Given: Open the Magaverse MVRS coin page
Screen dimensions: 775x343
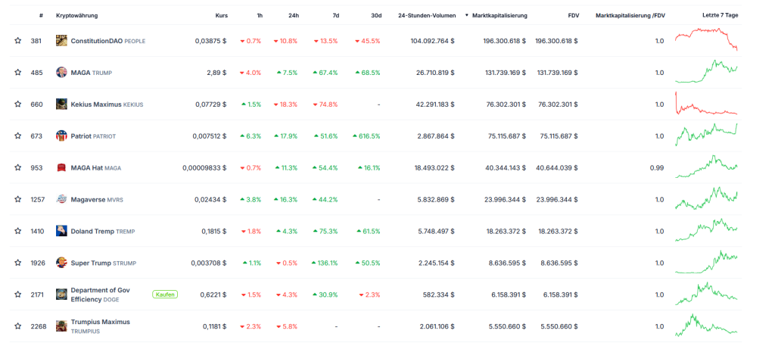Looking at the screenshot, I should (x=97, y=199).
